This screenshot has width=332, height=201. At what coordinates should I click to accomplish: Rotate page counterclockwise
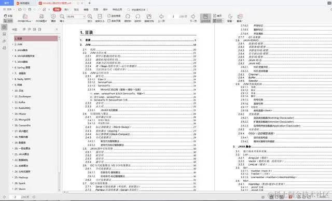137,18
